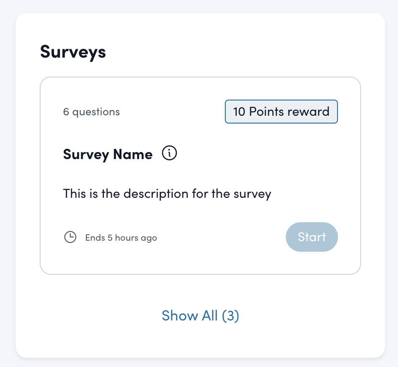The height and width of the screenshot is (367, 398).
Task: Click the Ends 5 hours ago text
Action: point(121,238)
